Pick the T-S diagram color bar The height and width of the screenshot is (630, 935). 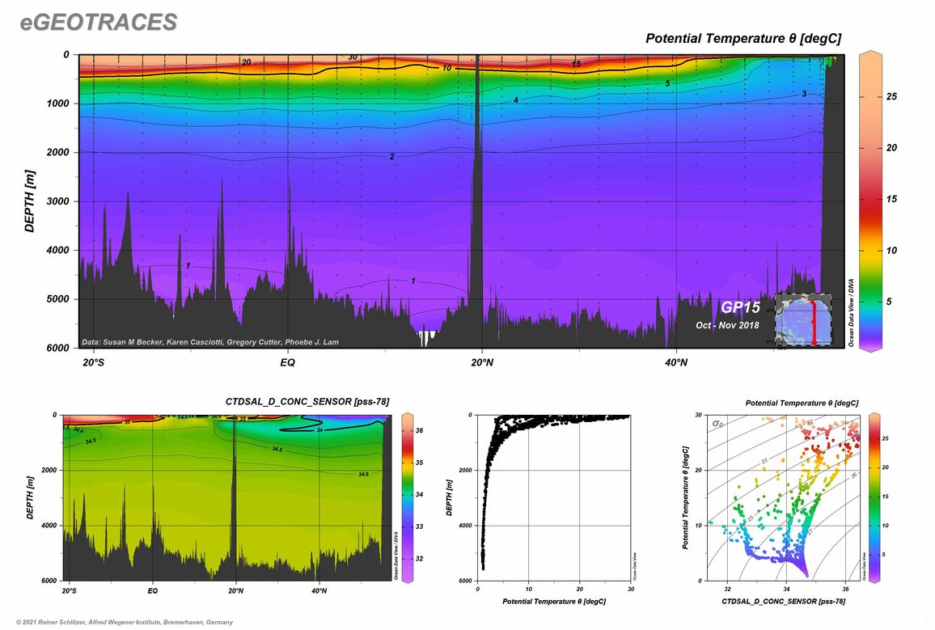coord(876,497)
